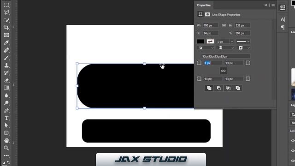Switch foreground and background colors

click(8, 162)
